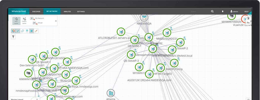The width and height of the screenshot is (260, 100).
Task: Select the Auto Layout mode
Action: click(16, 21)
